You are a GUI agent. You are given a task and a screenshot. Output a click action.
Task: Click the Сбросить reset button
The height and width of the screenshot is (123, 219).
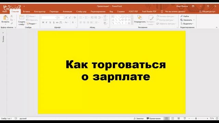coord(32,20)
